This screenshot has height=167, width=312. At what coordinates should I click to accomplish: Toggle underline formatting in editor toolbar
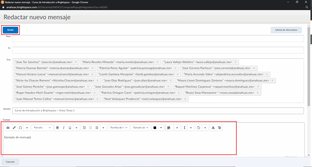(x=70, y=128)
